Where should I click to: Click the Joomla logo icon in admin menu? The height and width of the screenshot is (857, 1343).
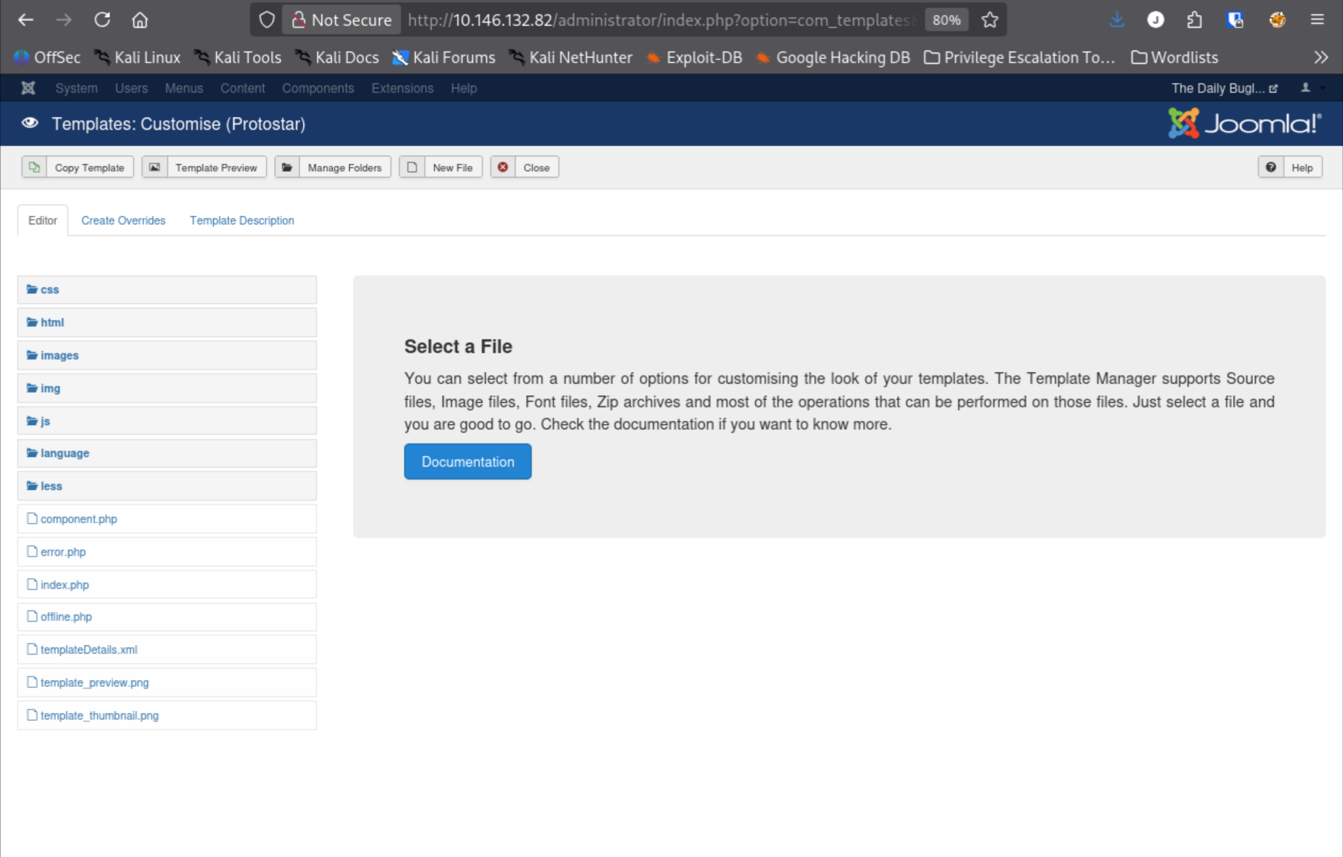(28, 88)
